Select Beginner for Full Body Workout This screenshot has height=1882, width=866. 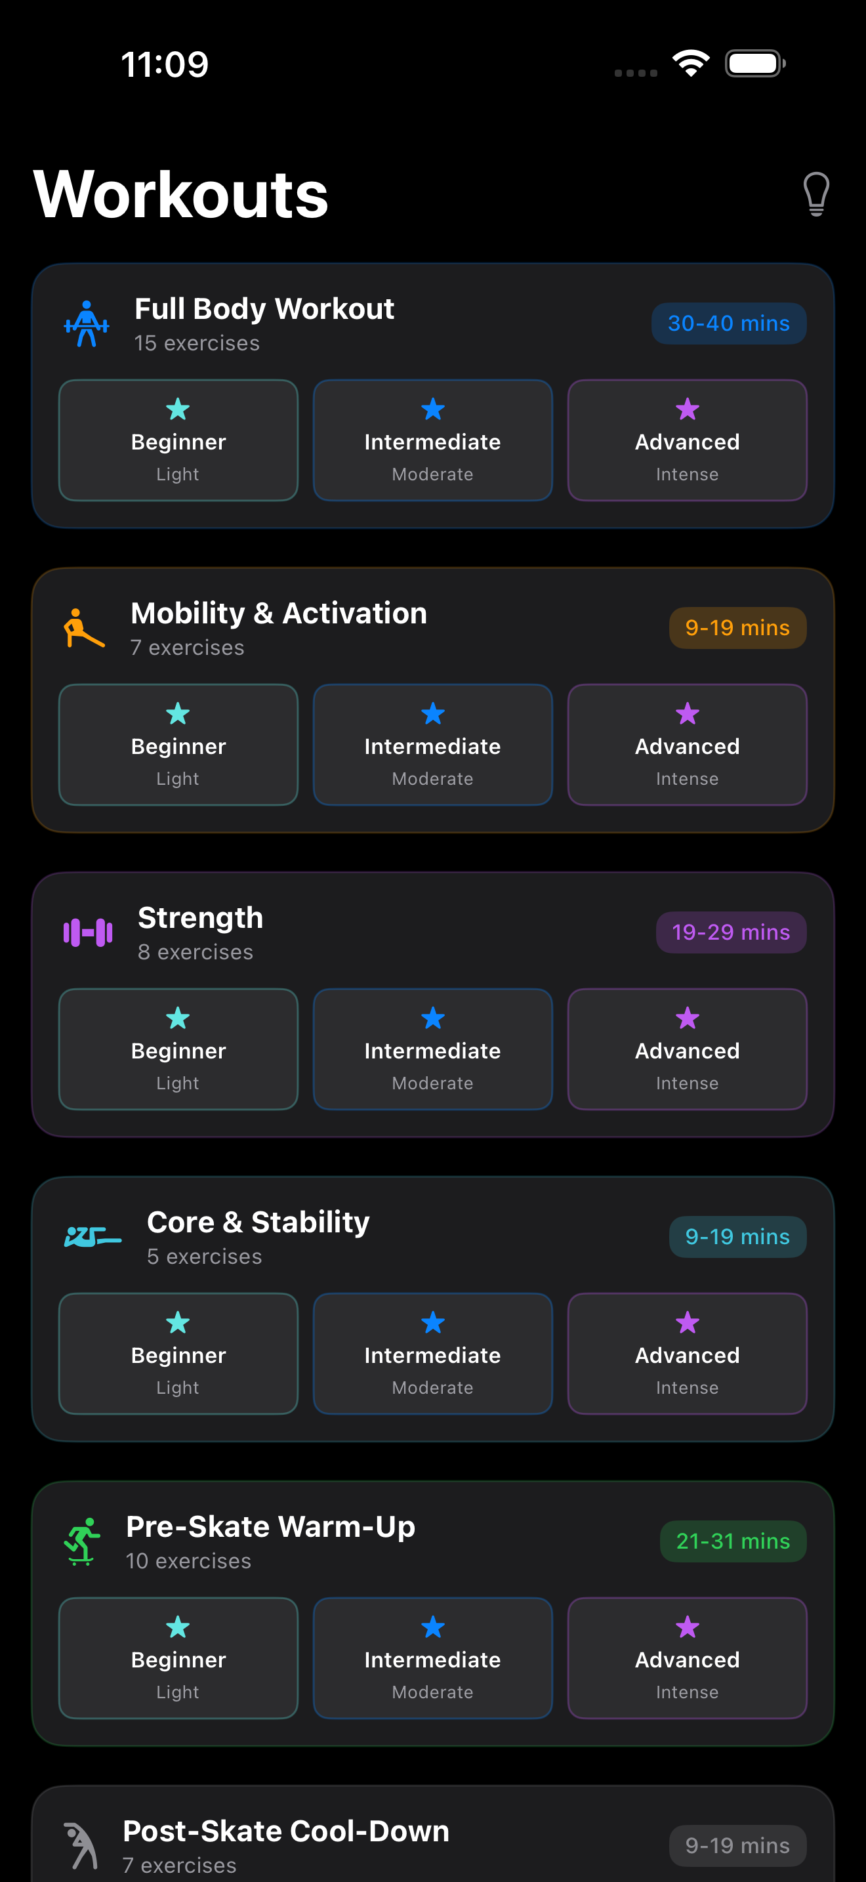178,440
